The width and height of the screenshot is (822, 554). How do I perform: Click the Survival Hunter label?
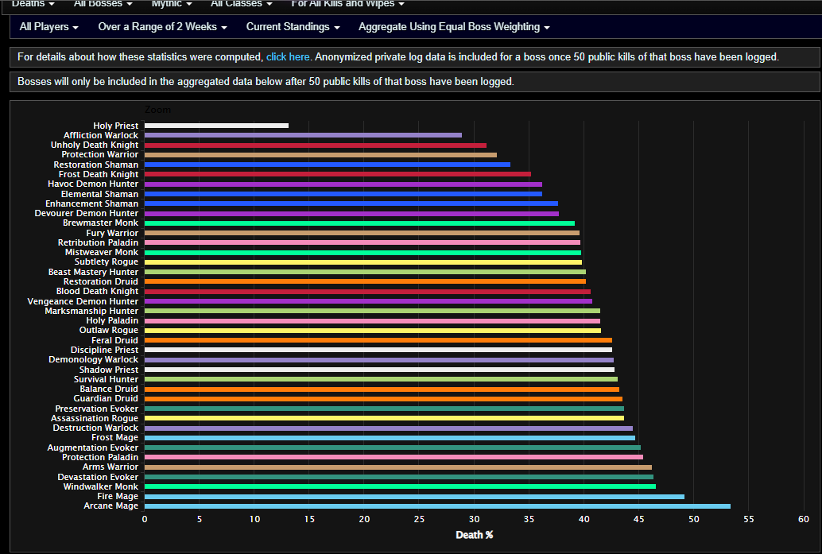pos(106,379)
